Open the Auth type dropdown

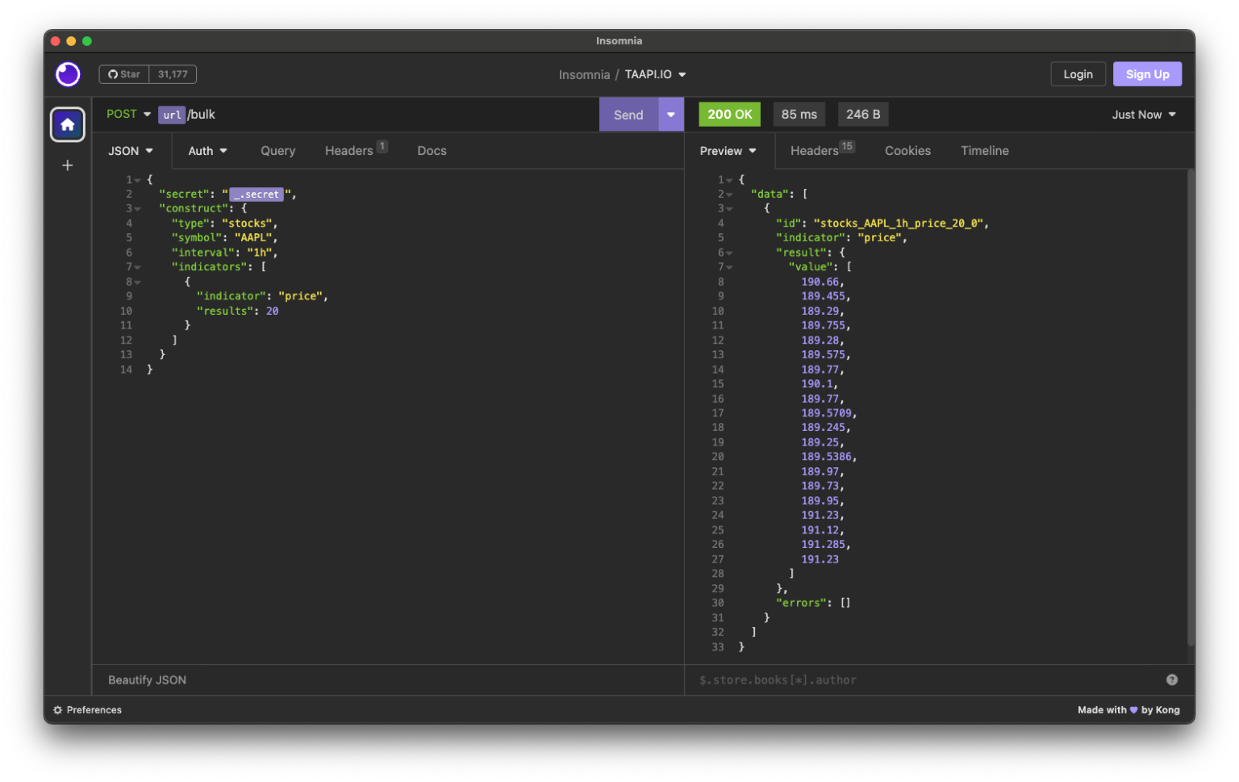[x=207, y=151]
